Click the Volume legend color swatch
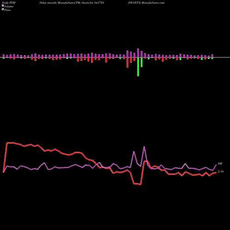The height and width of the screenshot is (230, 230). point(3,6)
